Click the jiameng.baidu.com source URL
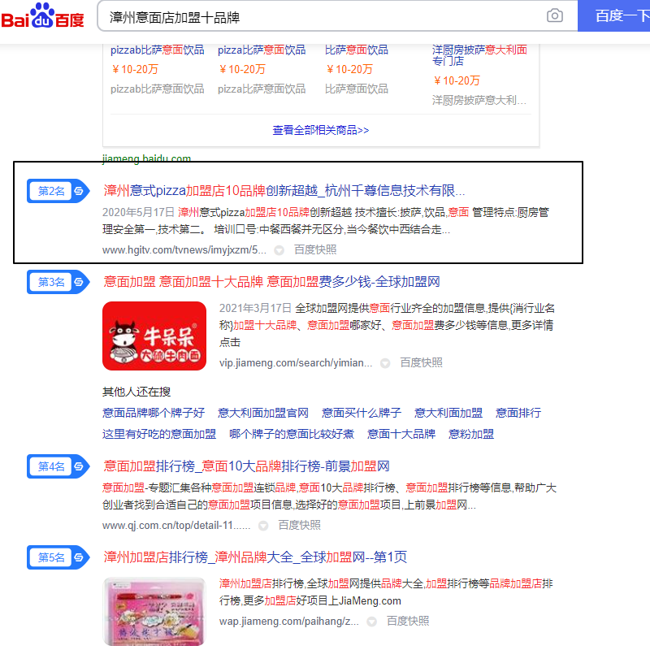650x650 pixels. pos(146,158)
